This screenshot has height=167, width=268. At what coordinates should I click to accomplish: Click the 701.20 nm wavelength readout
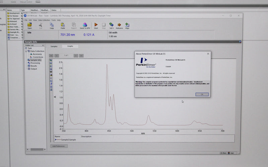68,35
